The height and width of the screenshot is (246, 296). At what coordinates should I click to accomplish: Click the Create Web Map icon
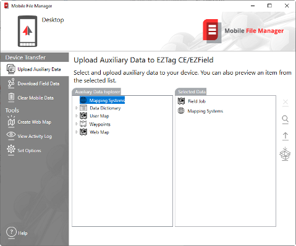pyautogui.click(x=11, y=121)
